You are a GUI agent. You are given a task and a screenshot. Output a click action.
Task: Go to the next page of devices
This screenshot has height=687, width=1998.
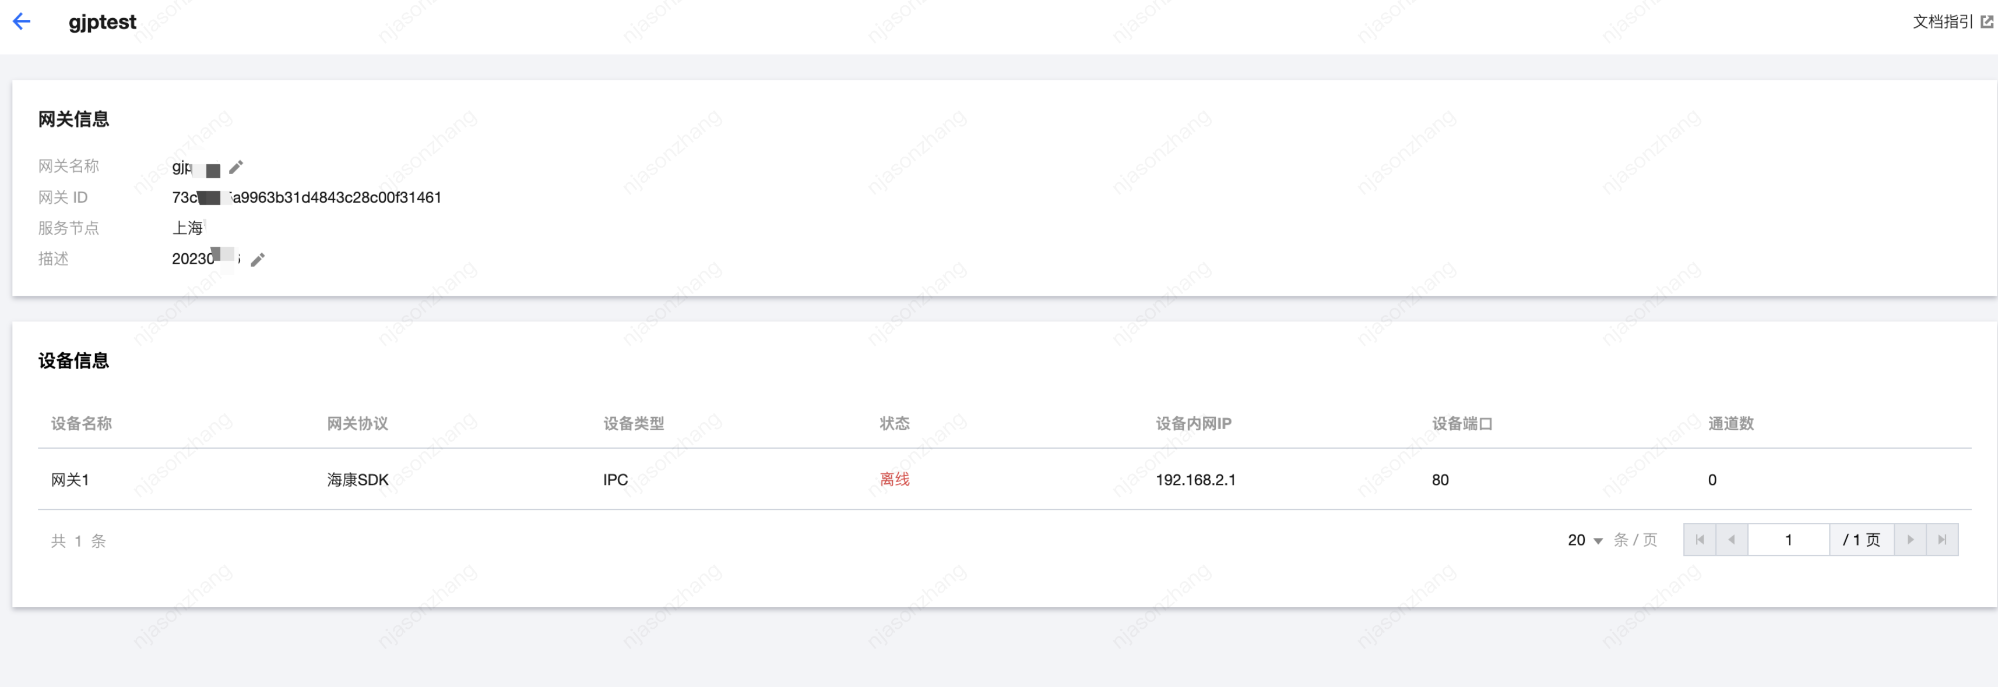pyautogui.click(x=1909, y=540)
